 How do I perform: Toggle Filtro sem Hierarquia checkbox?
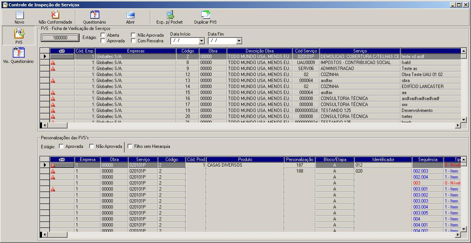click(130, 146)
